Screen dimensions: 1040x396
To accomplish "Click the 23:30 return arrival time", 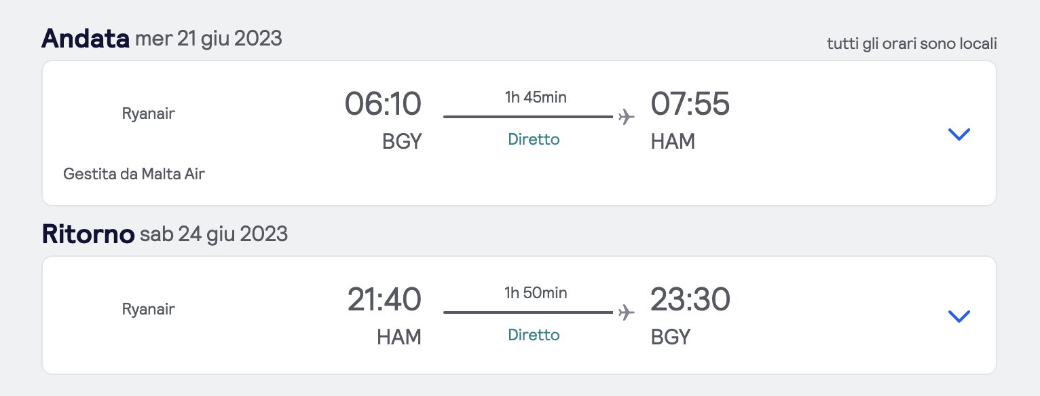I will [690, 300].
